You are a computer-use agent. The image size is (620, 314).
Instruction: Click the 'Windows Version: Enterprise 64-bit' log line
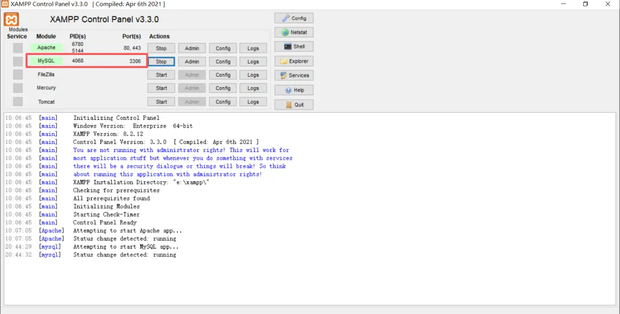[133, 126]
